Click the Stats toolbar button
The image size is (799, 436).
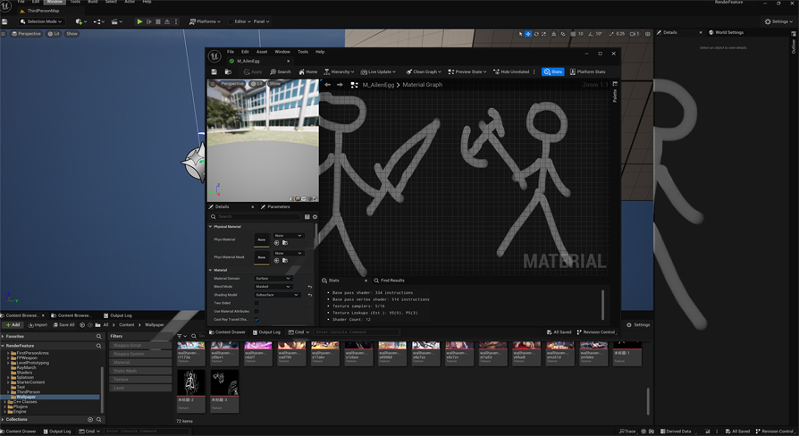click(x=553, y=71)
